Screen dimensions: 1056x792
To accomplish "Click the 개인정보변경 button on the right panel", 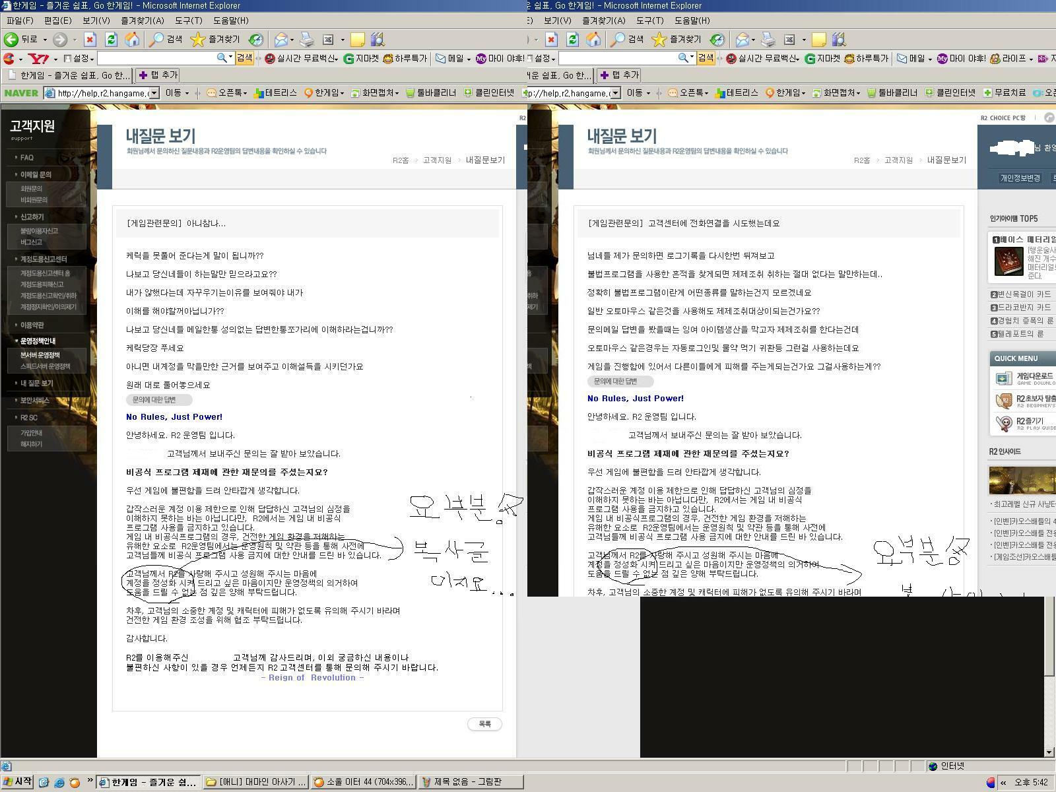I will pyautogui.click(x=1020, y=178).
